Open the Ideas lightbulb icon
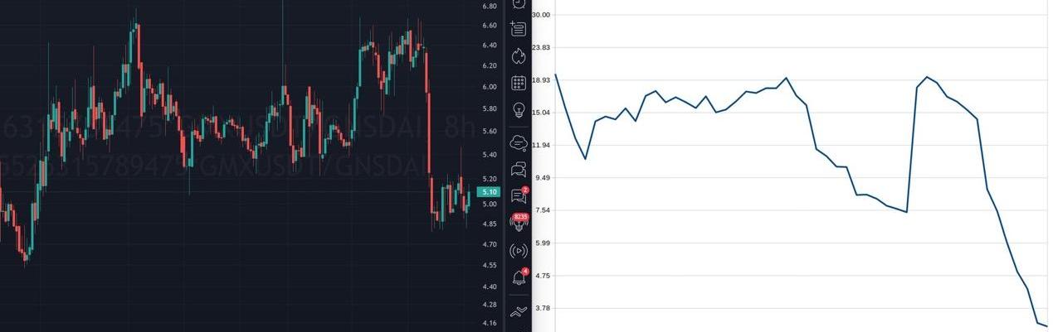The width and height of the screenshot is (1053, 332). (x=519, y=110)
